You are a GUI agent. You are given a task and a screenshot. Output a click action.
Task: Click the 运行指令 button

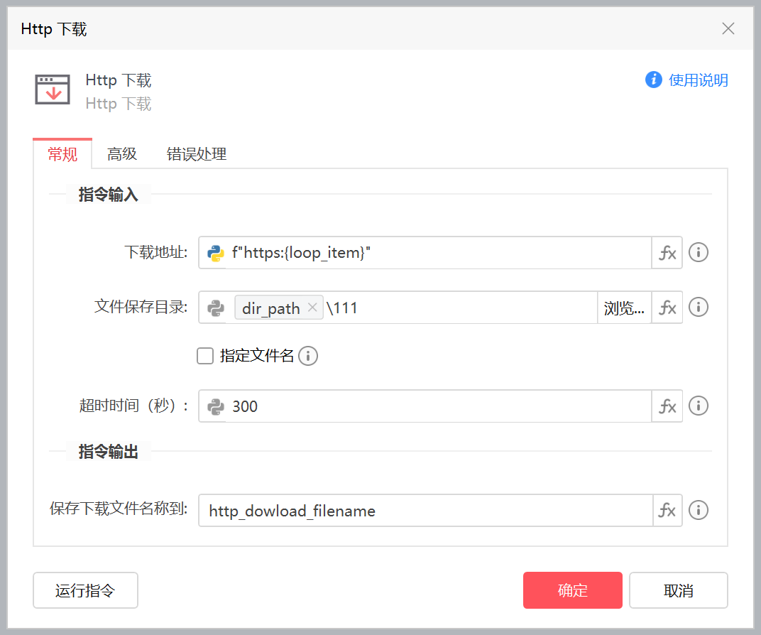[85, 590]
